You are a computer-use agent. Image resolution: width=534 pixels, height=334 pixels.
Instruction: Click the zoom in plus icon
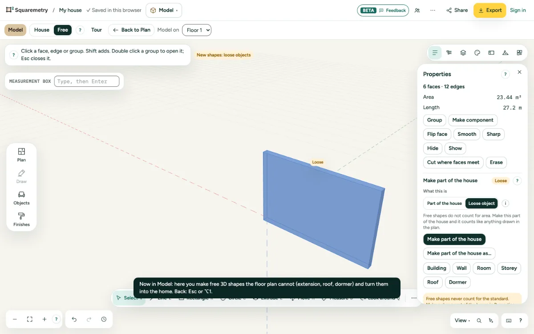point(44,319)
